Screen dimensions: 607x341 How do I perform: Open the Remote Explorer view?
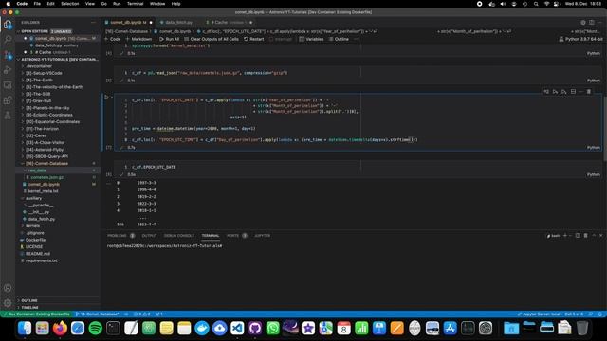8,85
